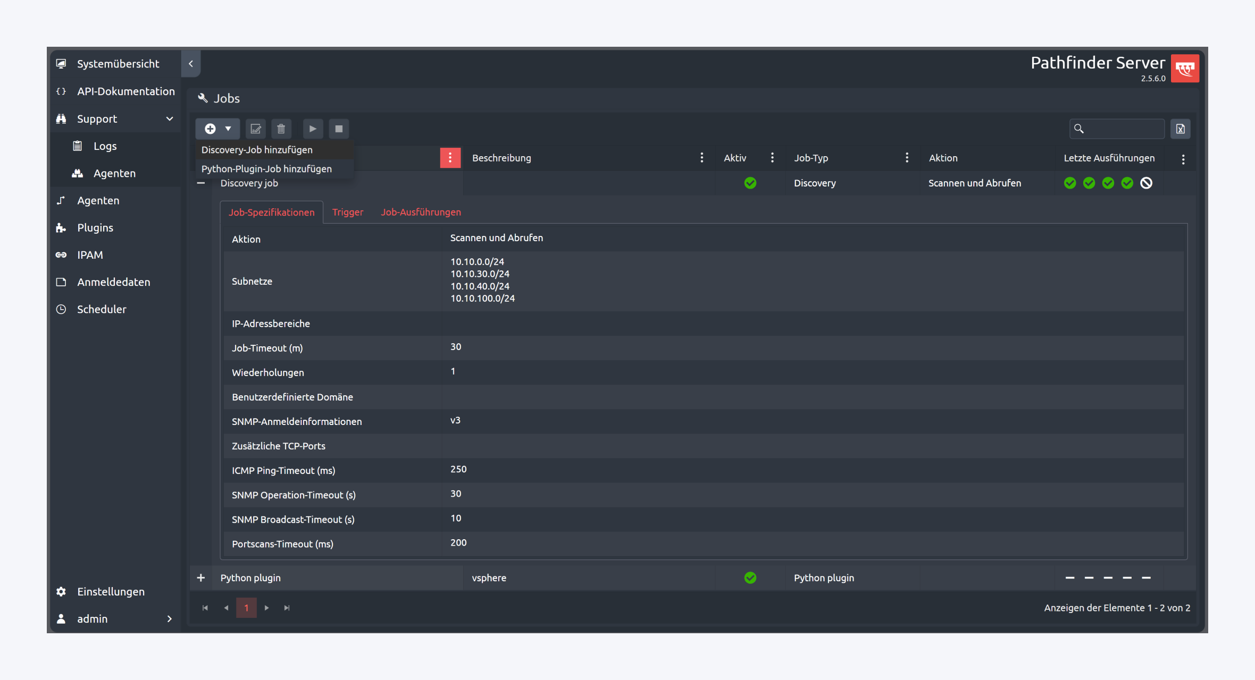Click the Excel export icon
The image size is (1255, 680).
(1180, 129)
